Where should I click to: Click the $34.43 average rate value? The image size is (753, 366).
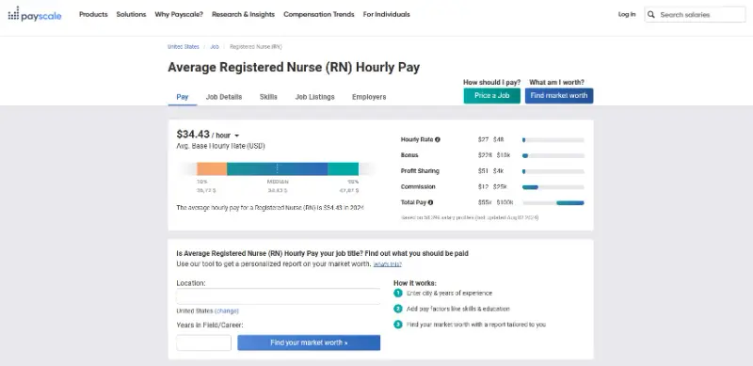point(193,134)
